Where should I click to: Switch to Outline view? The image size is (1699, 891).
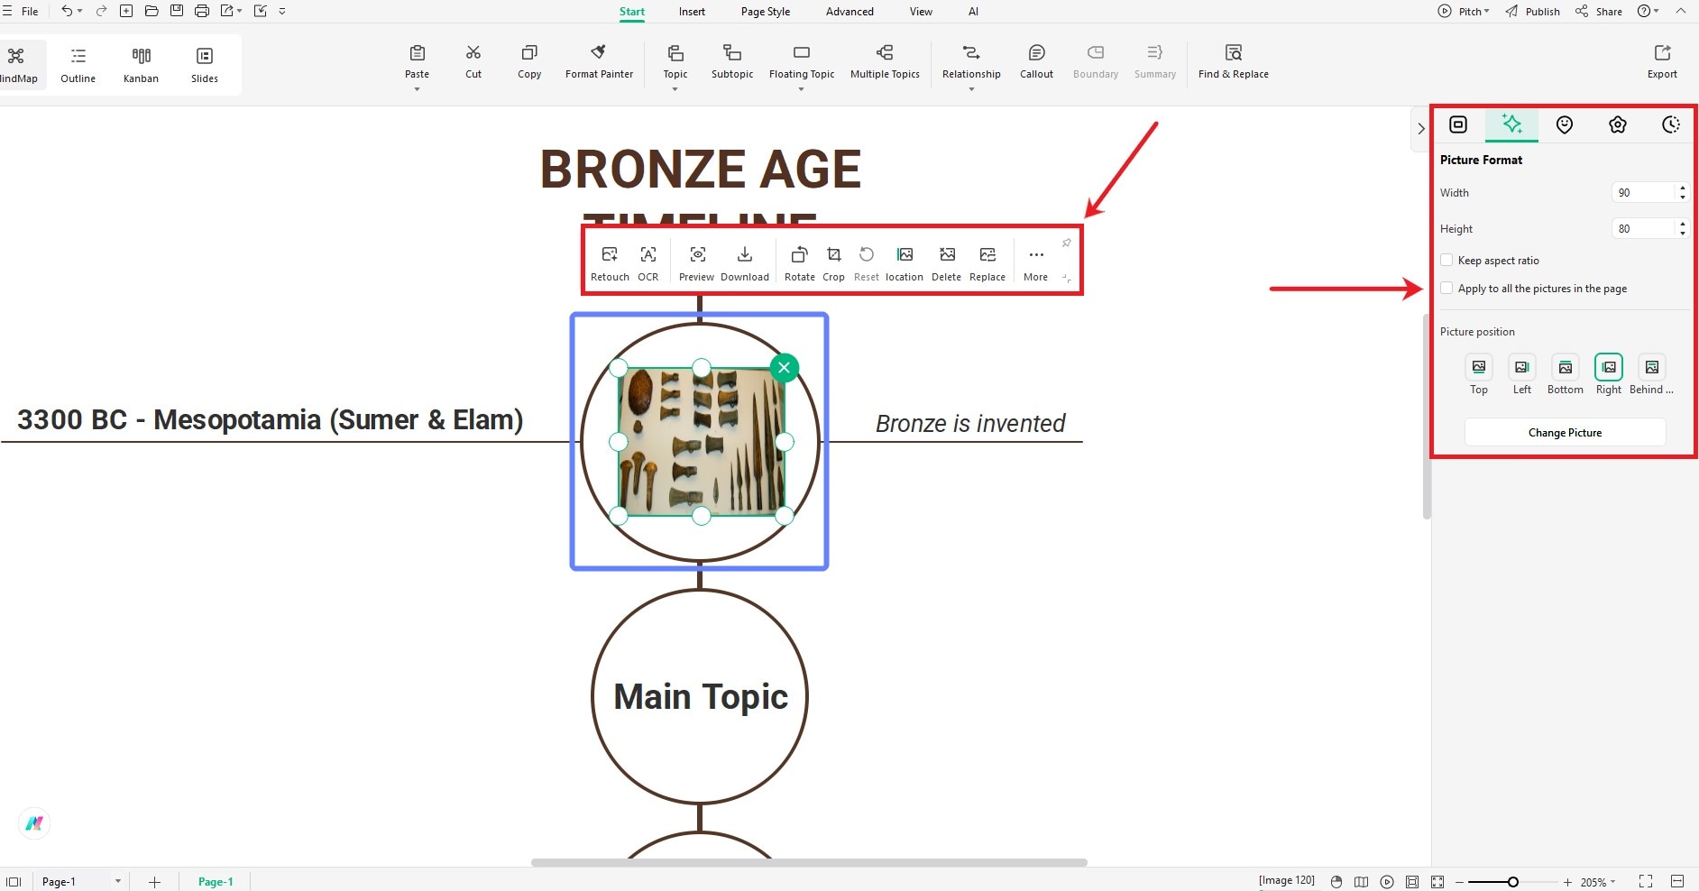[x=78, y=65]
